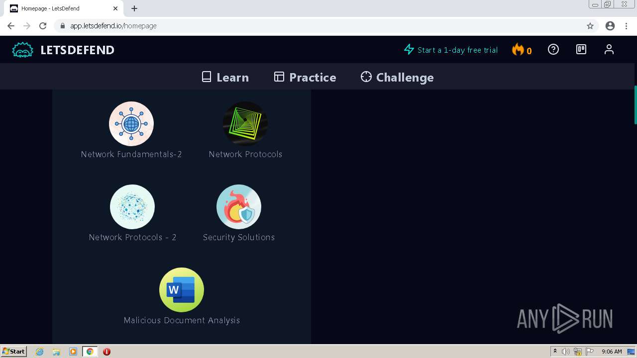Click the address bar URL field

pos(318,26)
